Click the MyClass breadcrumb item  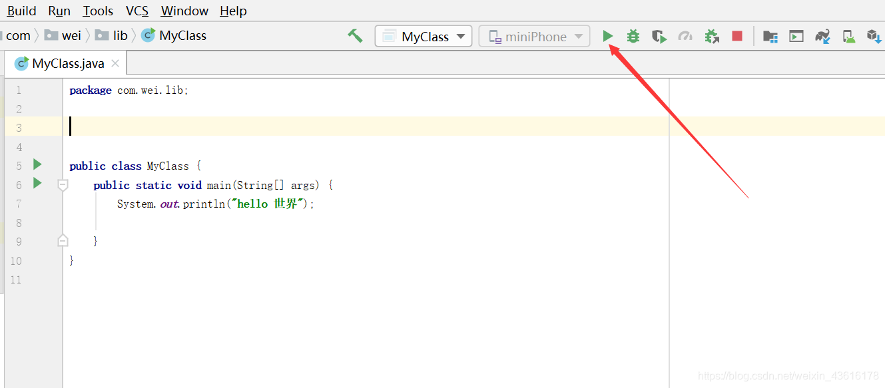[174, 35]
